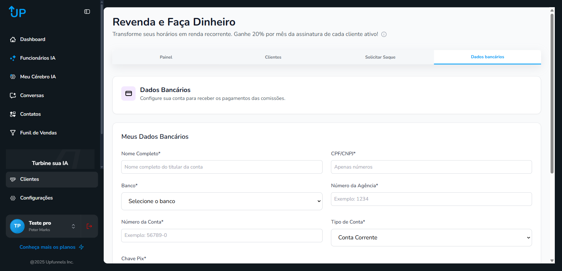Viewport: 562px width, 271px height.
Task: Open Conversas using the chat icon
Action: [x=13, y=96]
